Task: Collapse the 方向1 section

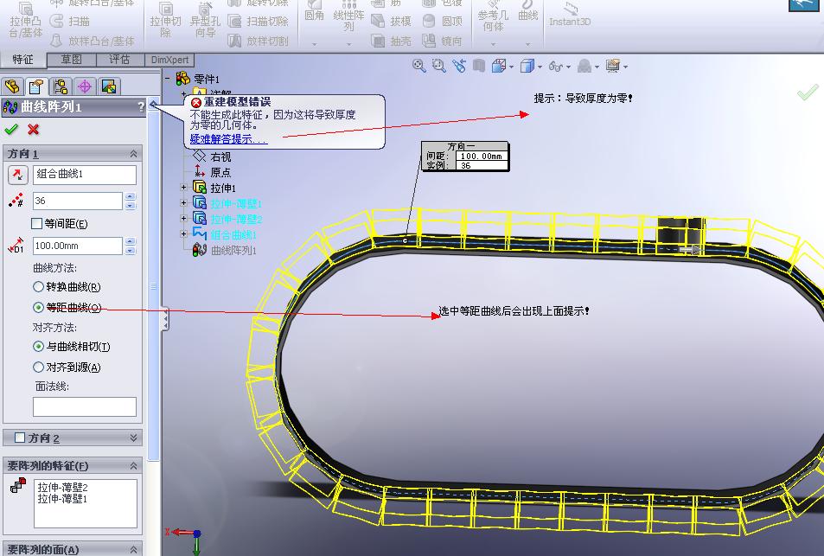Action: 133,153
